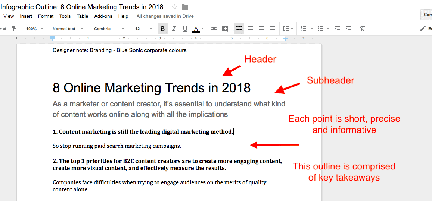Viewport: 432px width, 201px height.
Task: Center align the text
Action: pos(250,29)
